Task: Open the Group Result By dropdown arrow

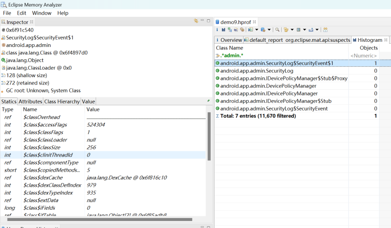Action: [x=293, y=30]
